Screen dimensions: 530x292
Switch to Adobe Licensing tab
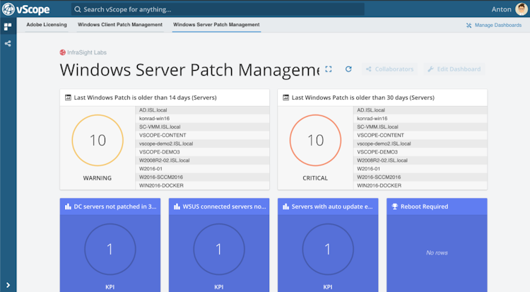pos(47,25)
